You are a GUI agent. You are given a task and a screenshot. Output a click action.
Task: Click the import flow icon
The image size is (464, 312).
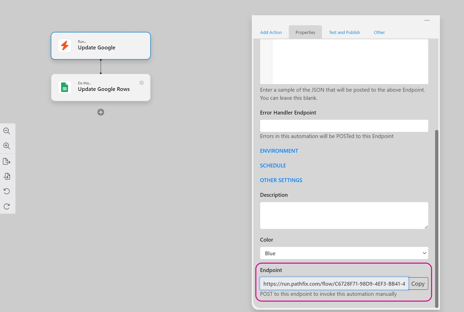(x=7, y=176)
